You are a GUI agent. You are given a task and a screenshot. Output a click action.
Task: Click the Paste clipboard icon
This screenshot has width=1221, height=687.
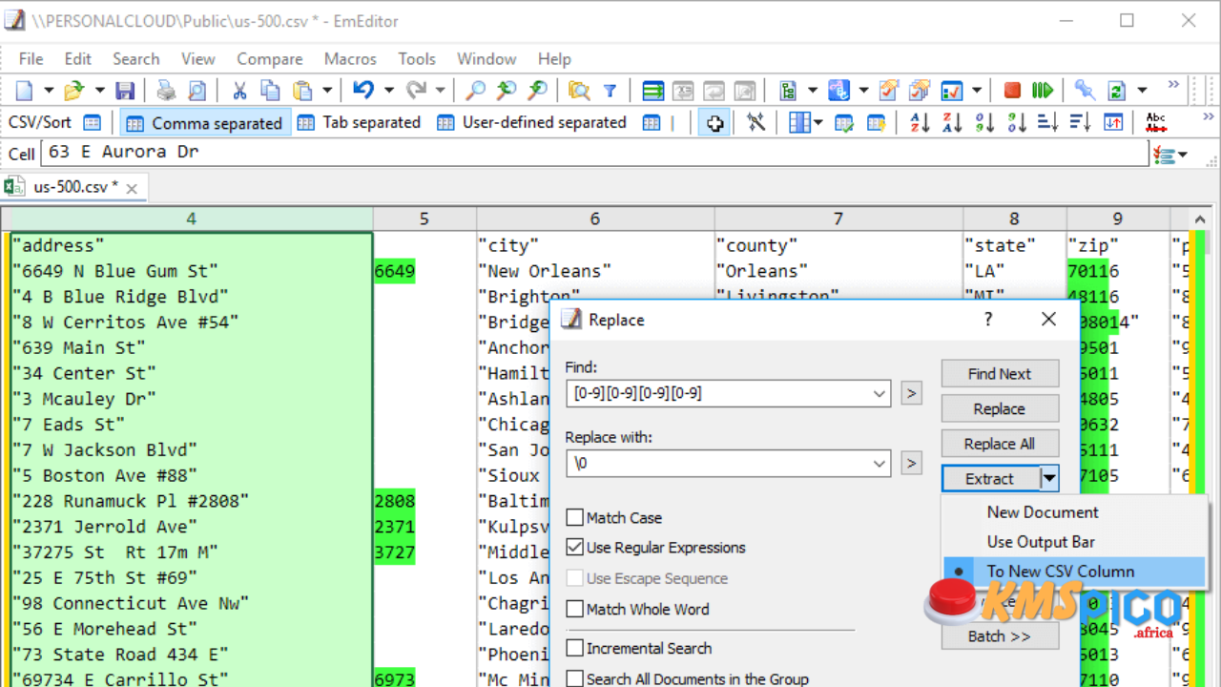pos(302,91)
